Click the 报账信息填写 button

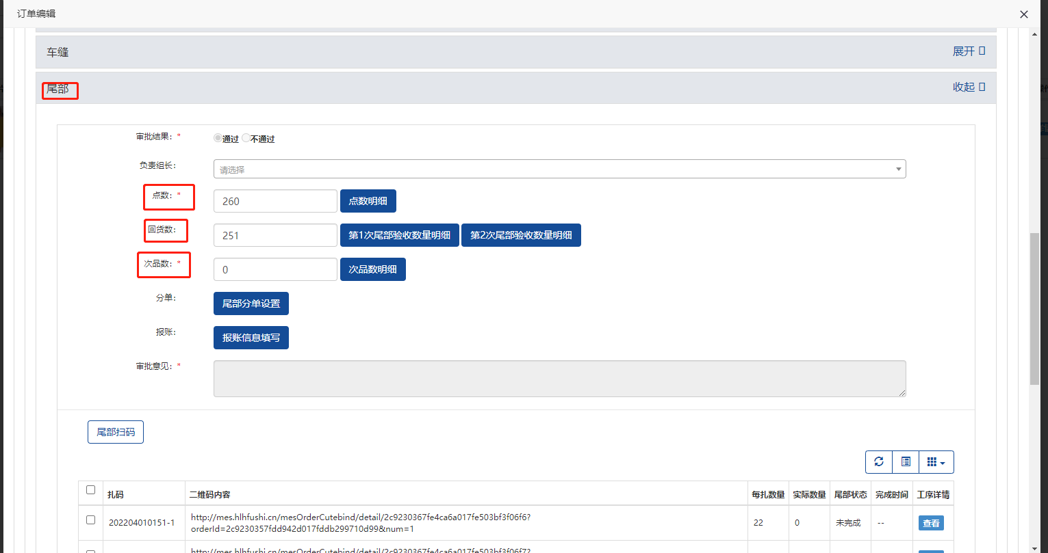click(251, 338)
